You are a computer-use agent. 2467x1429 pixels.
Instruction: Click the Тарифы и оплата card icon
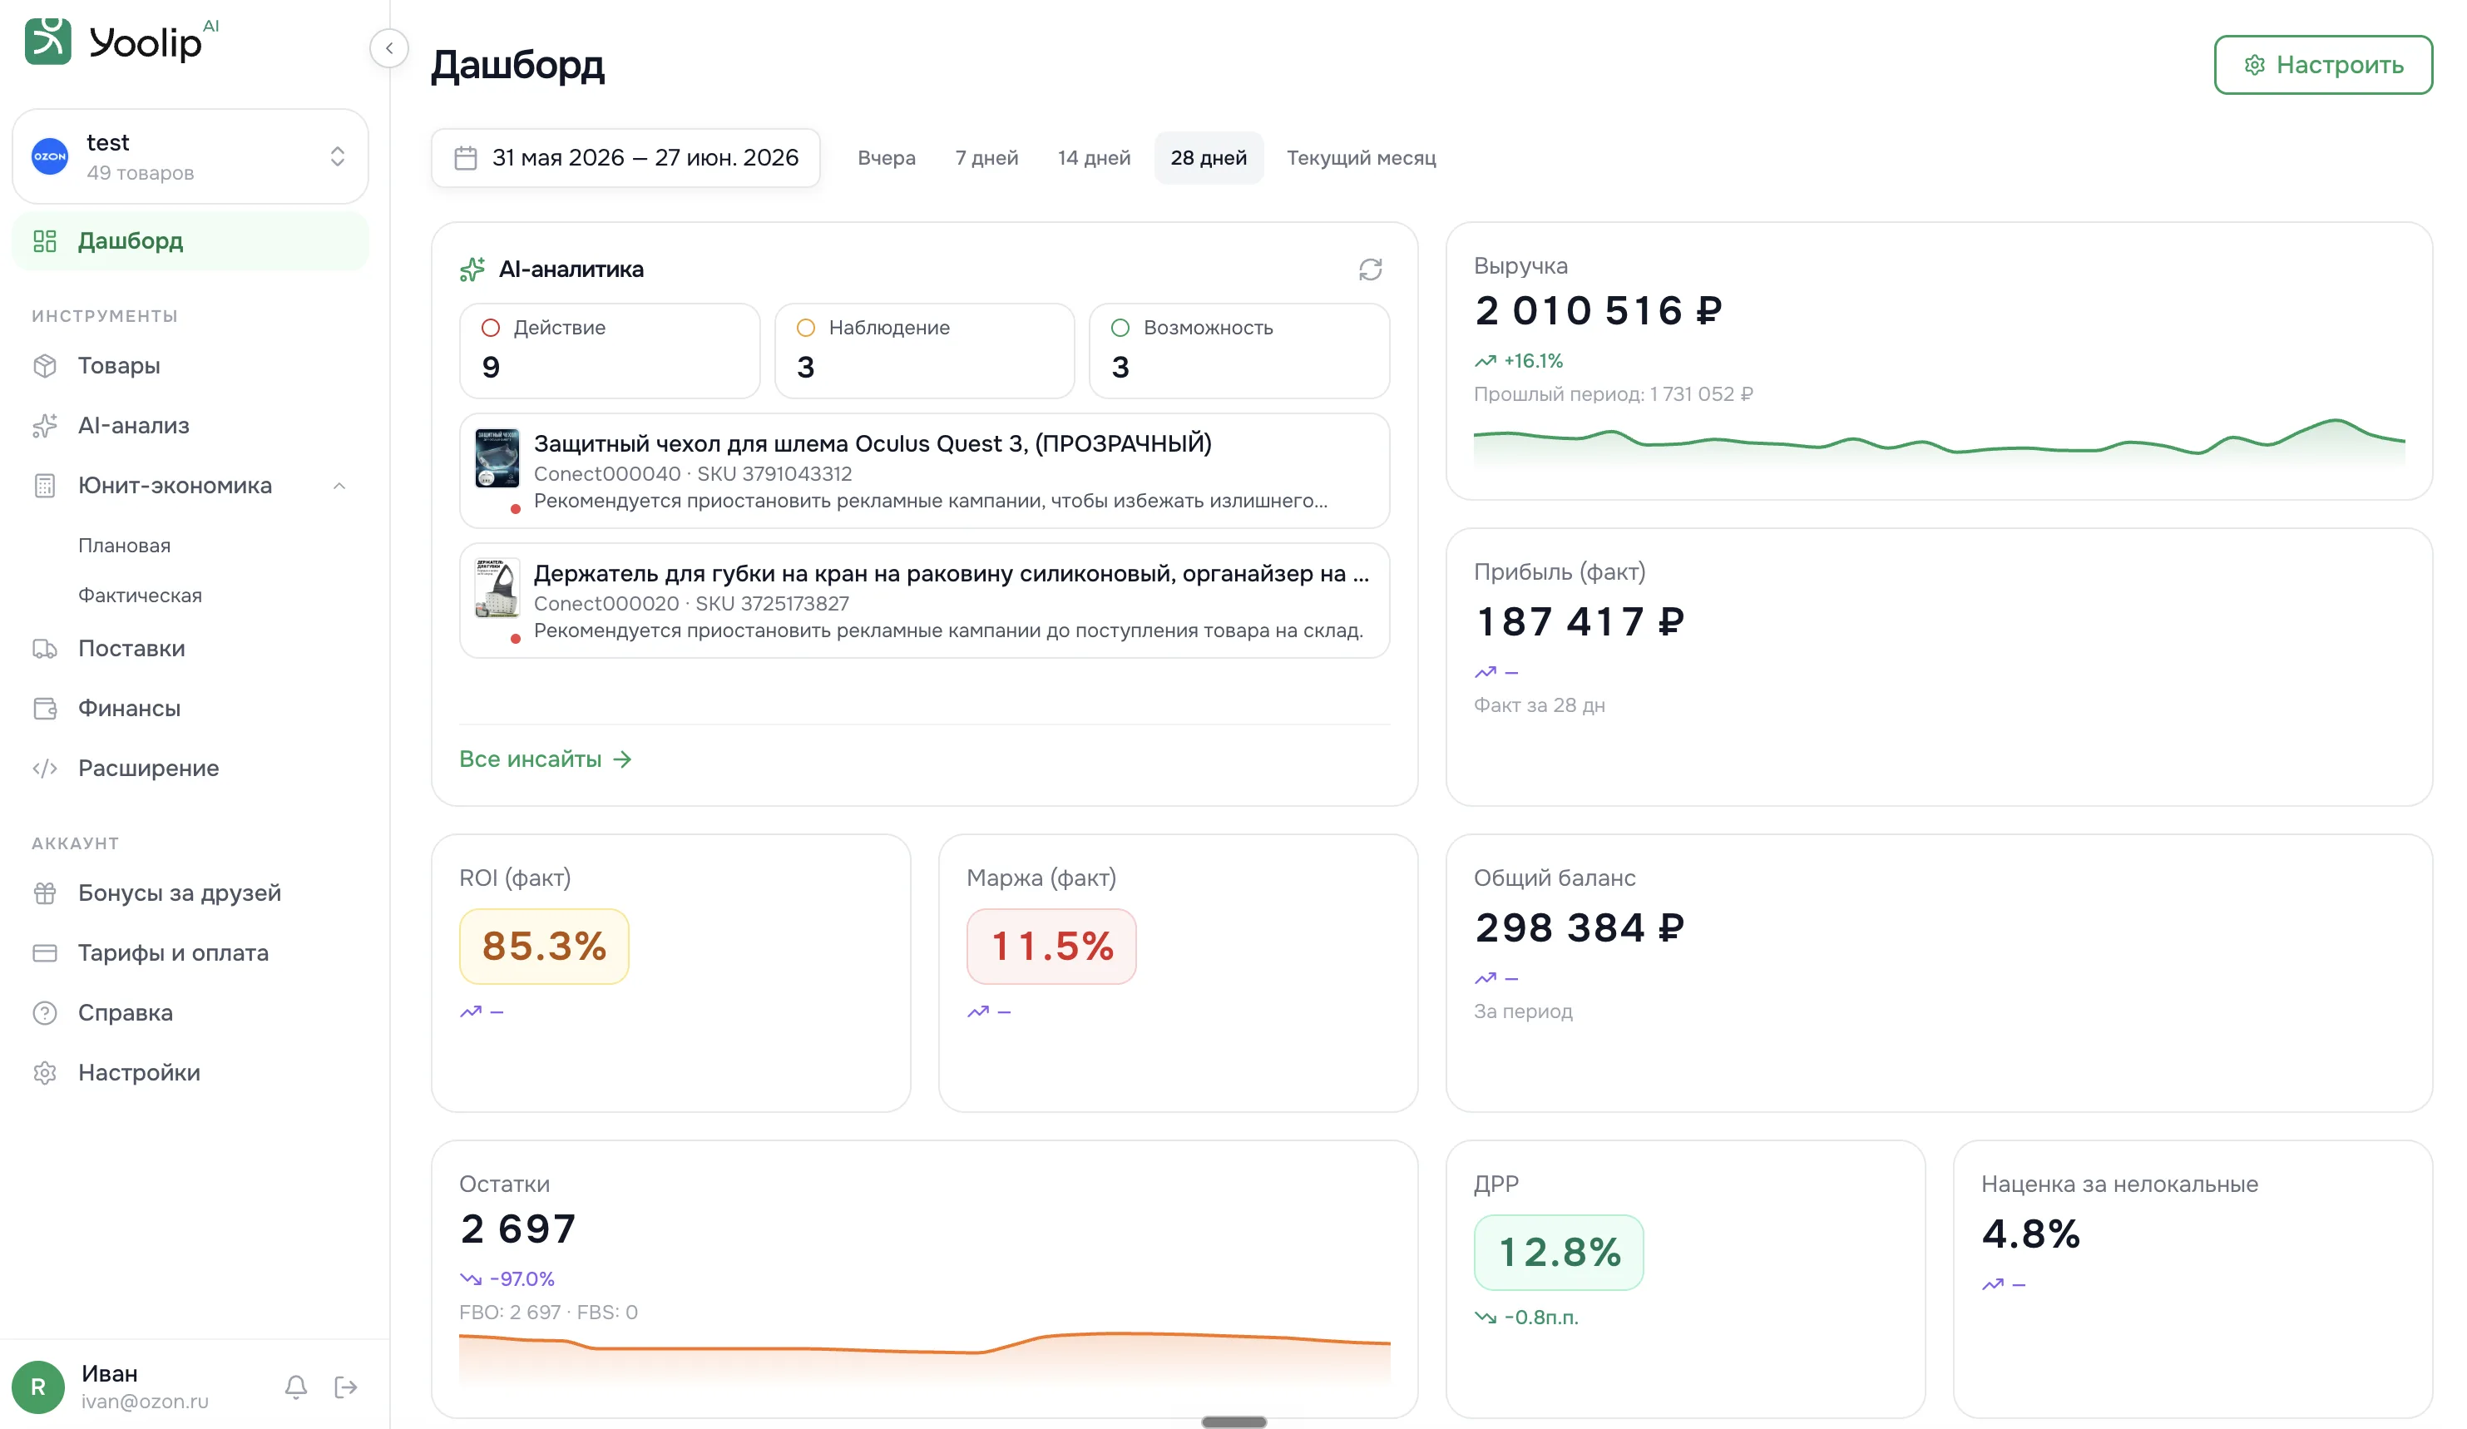[45, 952]
